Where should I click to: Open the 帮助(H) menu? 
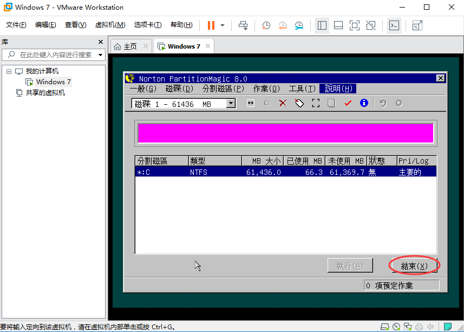(181, 25)
